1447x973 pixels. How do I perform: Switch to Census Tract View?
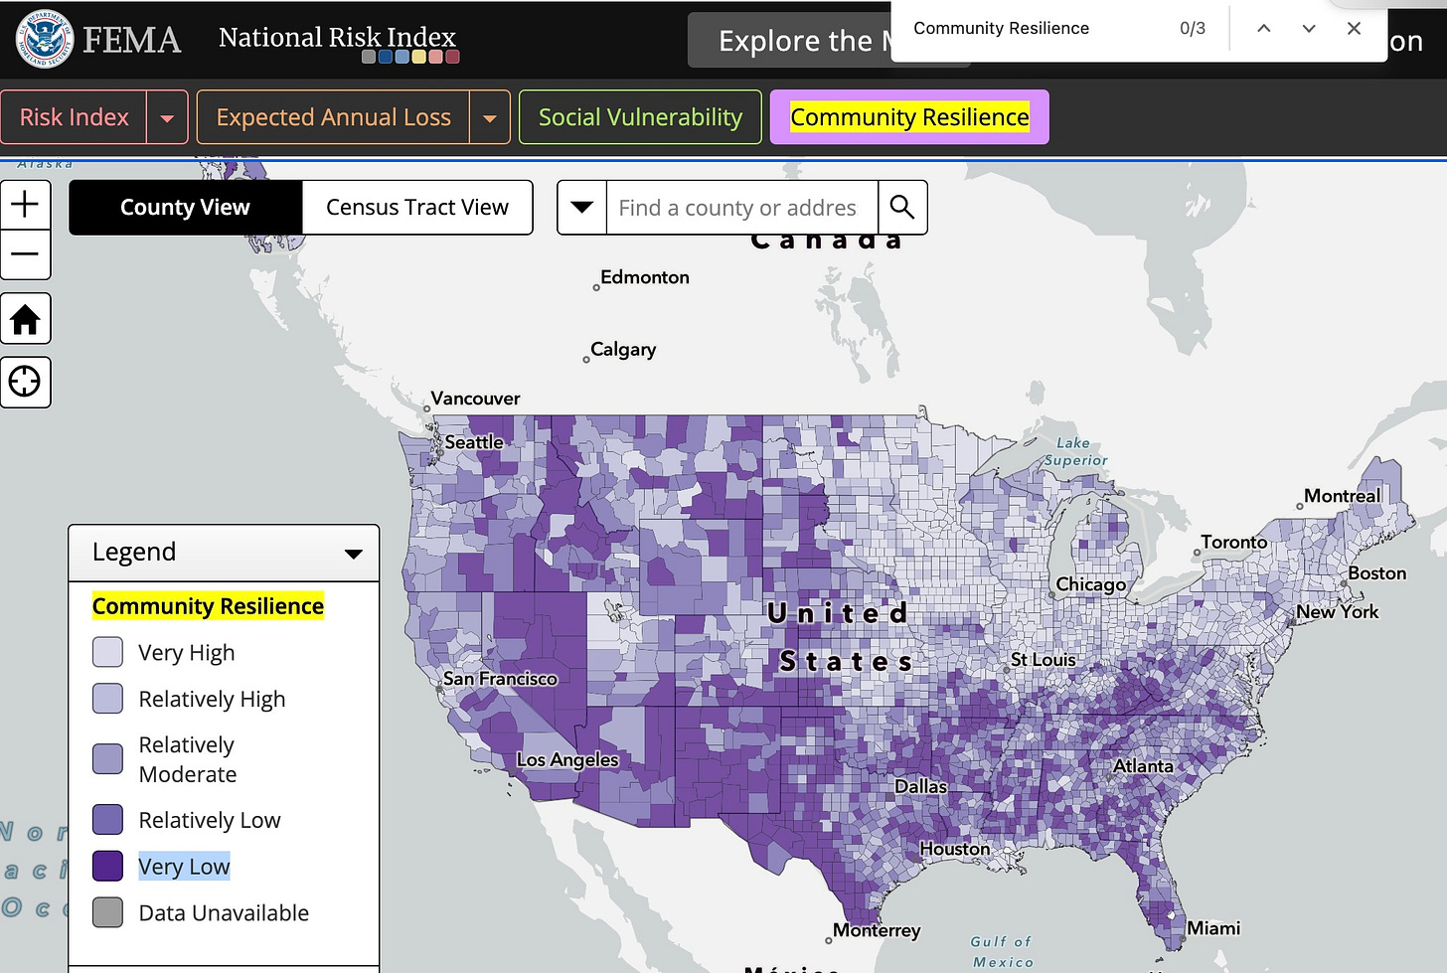point(417,207)
